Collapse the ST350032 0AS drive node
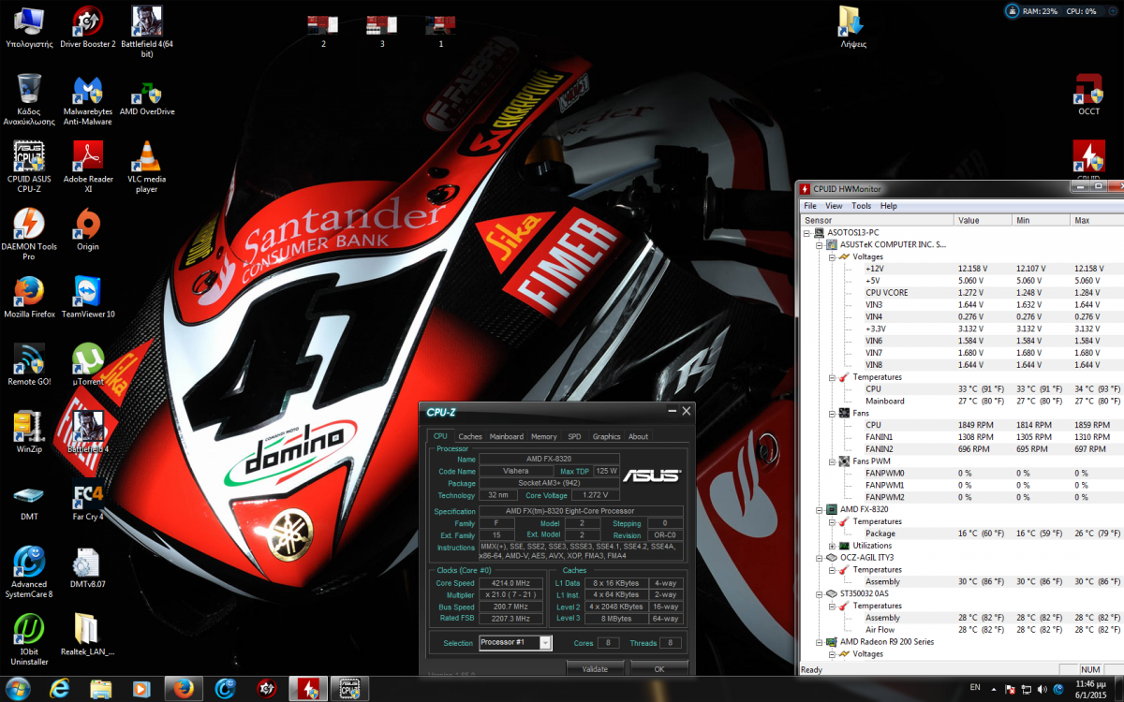The width and height of the screenshot is (1124, 702). pyautogui.click(x=820, y=593)
